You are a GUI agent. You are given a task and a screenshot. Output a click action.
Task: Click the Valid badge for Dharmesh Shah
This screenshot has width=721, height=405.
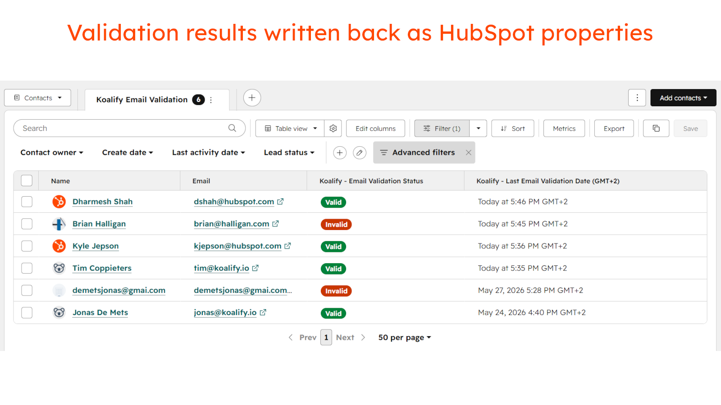pyautogui.click(x=333, y=202)
